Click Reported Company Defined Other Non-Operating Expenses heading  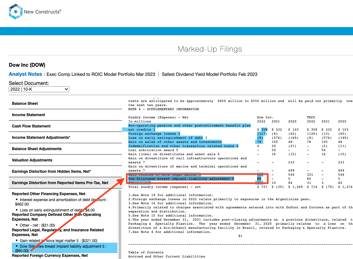click(57, 217)
